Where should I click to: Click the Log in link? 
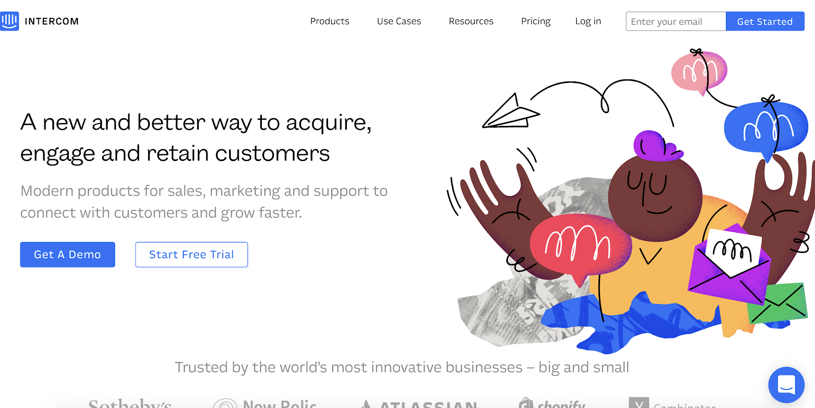click(x=588, y=21)
